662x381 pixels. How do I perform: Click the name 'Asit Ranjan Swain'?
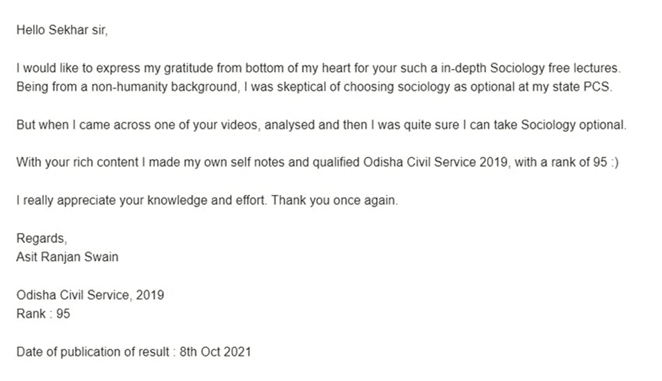coord(67,257)
